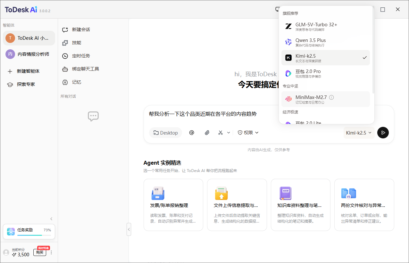
Task: Click the file upload card icon
Action: (221, 193)
